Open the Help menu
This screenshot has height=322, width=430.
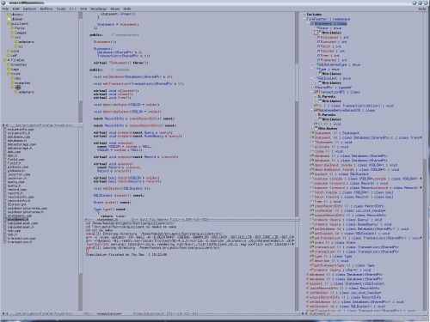pos(422,9)
